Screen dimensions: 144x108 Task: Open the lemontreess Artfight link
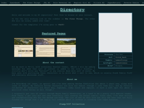121,63
